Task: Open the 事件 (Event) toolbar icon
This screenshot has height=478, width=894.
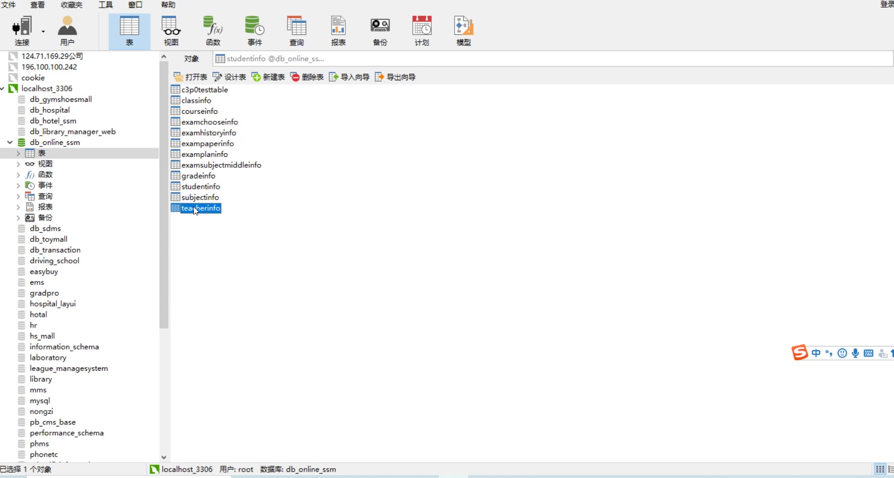Action: 255,31
